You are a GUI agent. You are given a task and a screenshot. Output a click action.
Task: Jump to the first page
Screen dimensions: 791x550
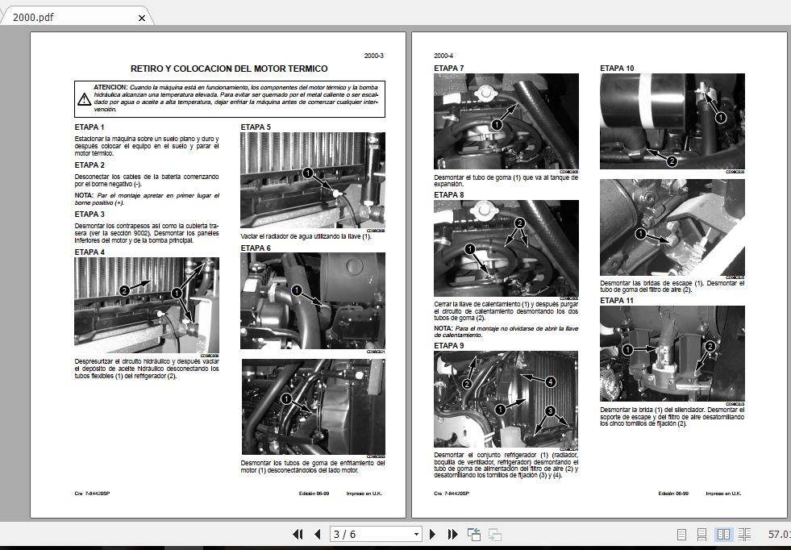point(298,534)
